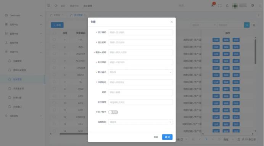Click the 应用中台 sidebar icon
264x146 pixels.
tap(6, 24)
